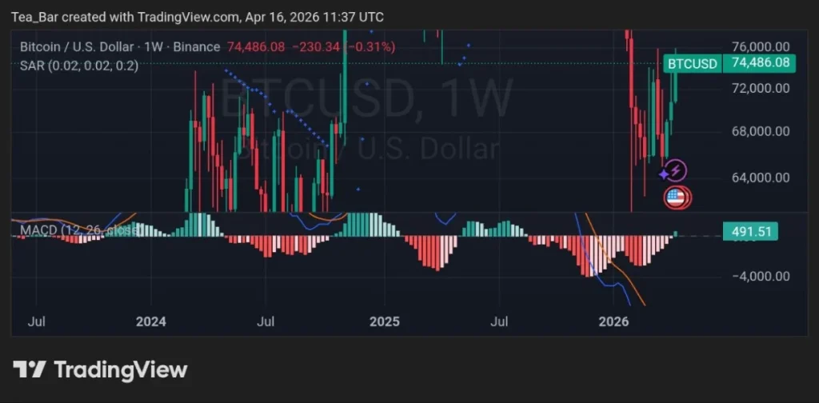Click the 2026 label on time axis
The image size is (819, 403).
614,322
